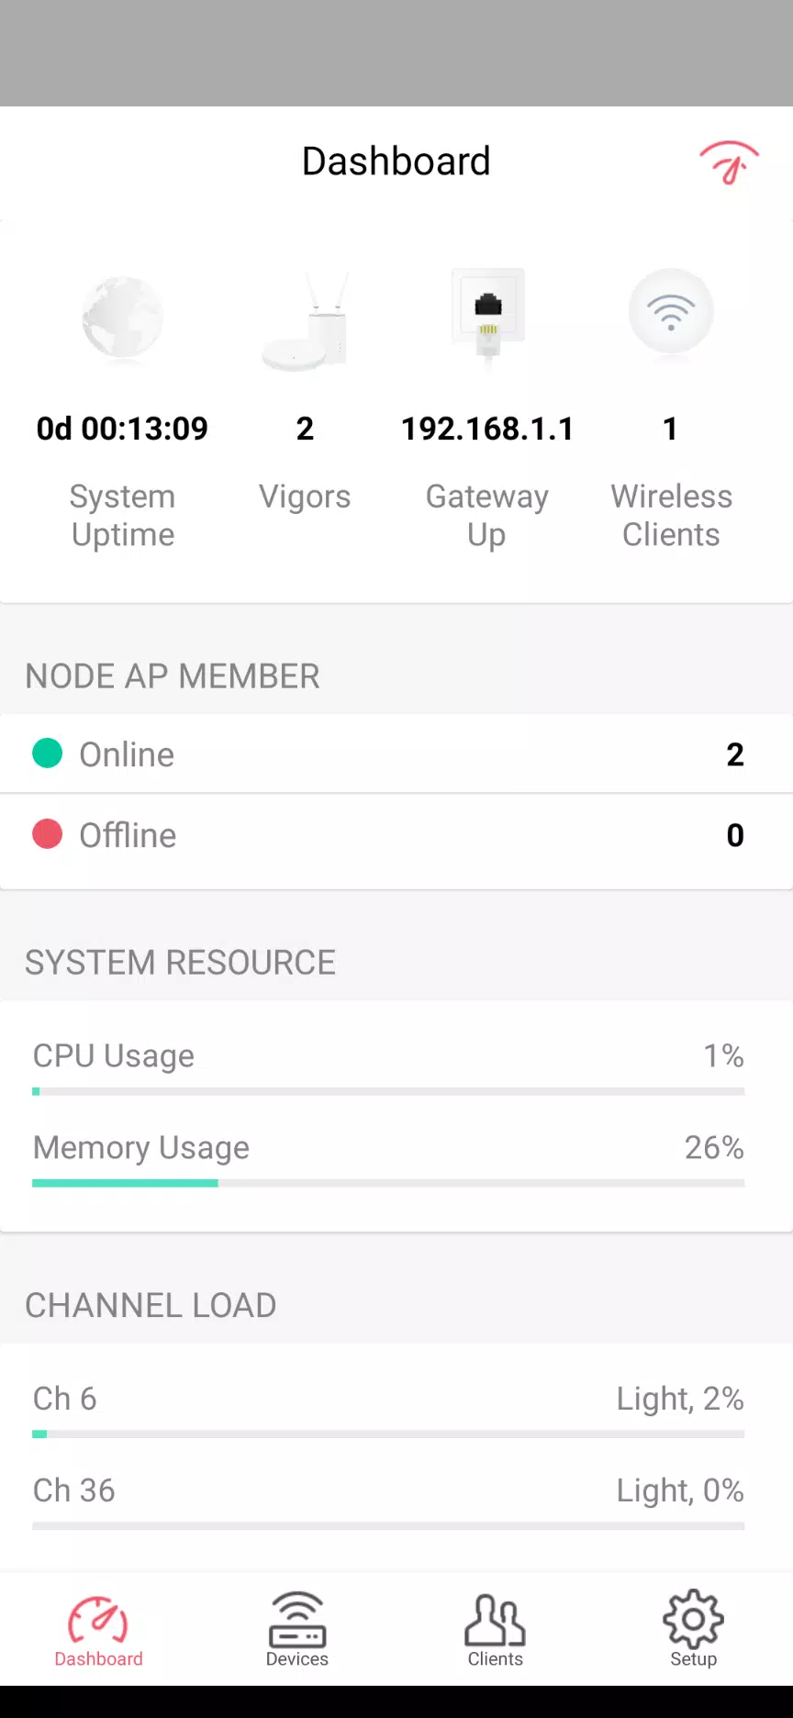Open the Offline node AP members row

click(x=396, y=835)
